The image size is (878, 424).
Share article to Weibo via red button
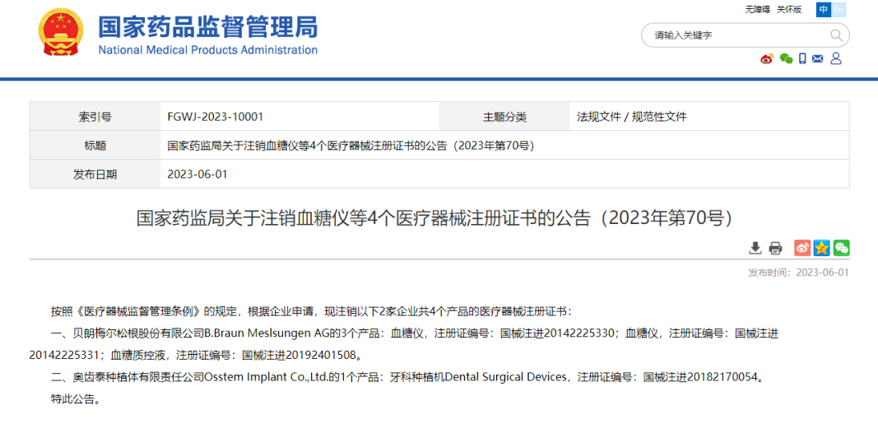(802, 248)
